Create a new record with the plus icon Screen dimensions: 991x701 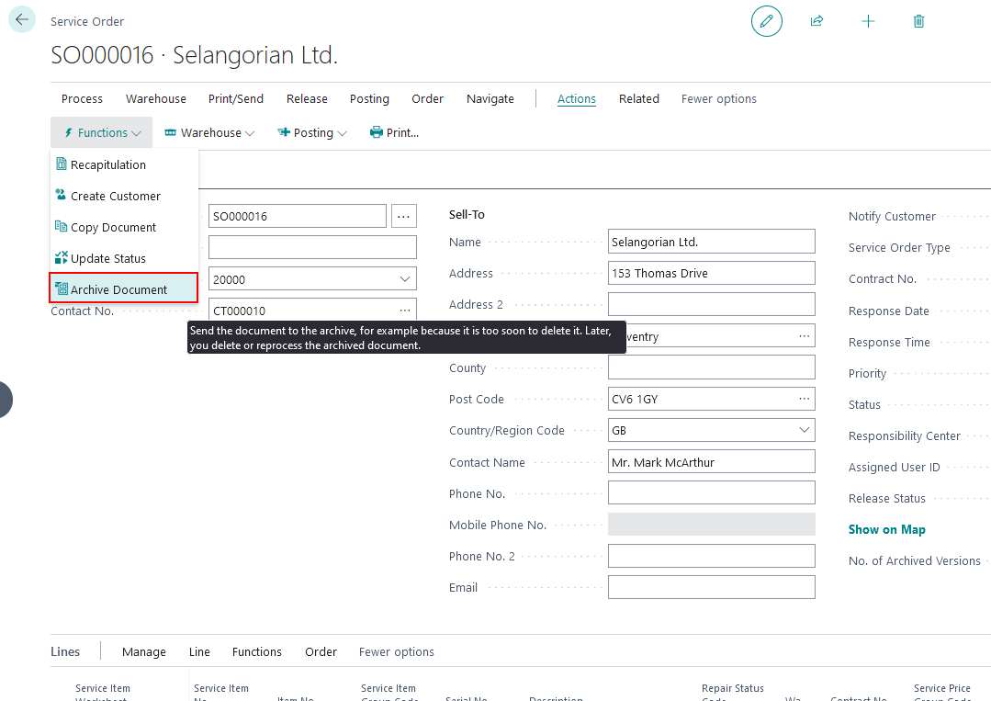868,20
